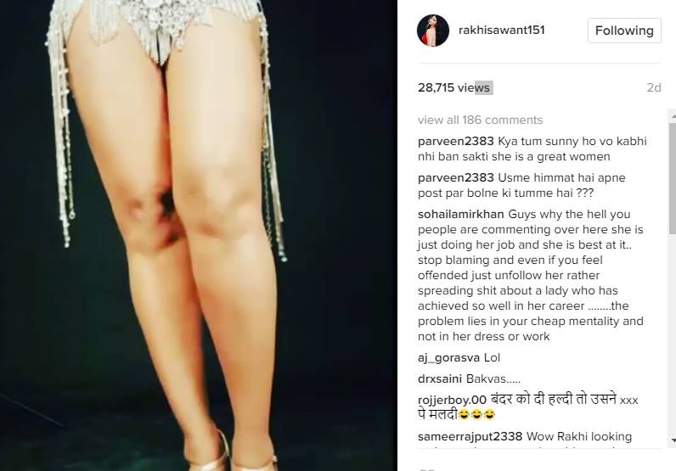Click the 28,715 views count
676x471 pixels.
click(455, 87)
